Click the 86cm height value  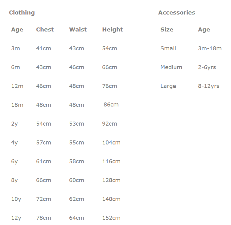pos(111,105)
